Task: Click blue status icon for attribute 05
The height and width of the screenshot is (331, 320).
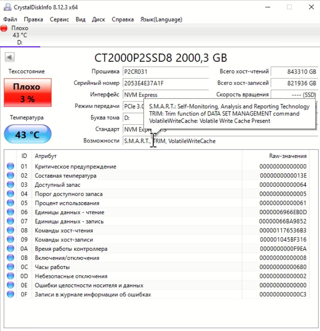Action: [10, 203]
